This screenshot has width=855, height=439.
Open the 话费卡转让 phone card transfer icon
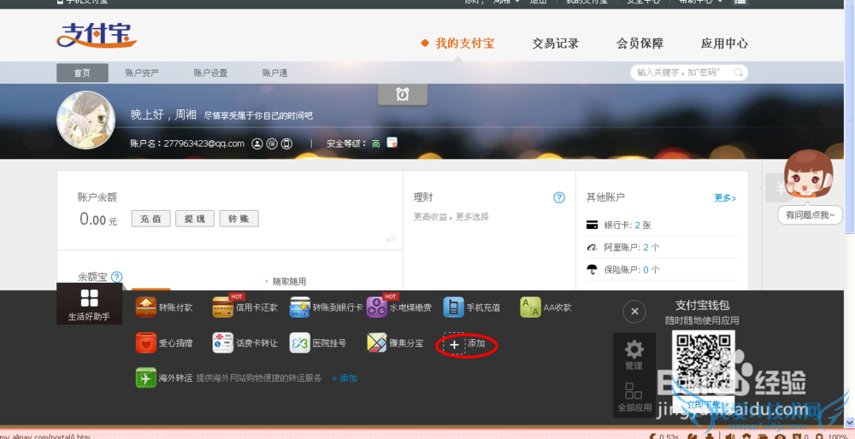[x=222, y=343]
